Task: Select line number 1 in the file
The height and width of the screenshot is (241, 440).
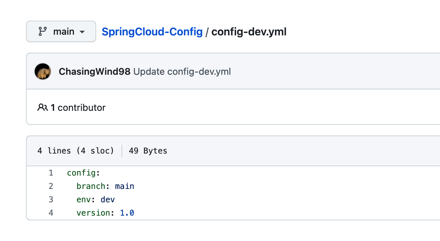Action: pos(51,173)
